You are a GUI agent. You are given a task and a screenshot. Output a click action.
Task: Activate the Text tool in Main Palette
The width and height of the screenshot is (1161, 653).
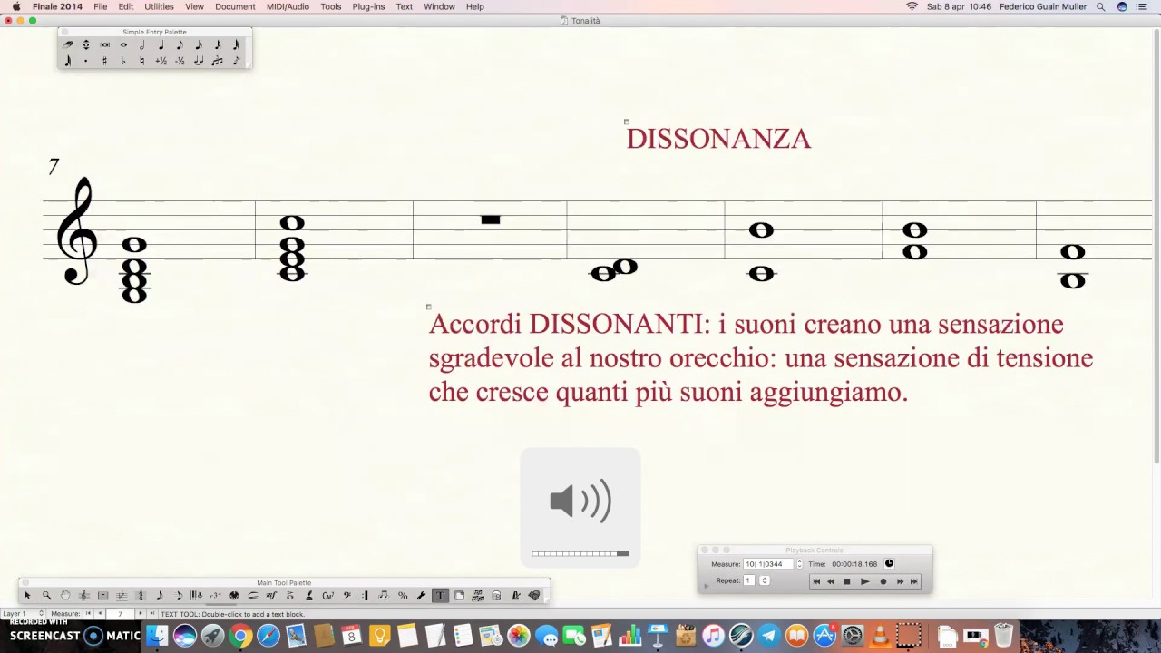[x=440, y=596]
